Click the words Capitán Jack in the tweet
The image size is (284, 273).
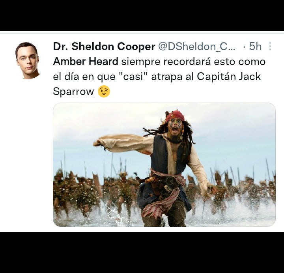229,77
